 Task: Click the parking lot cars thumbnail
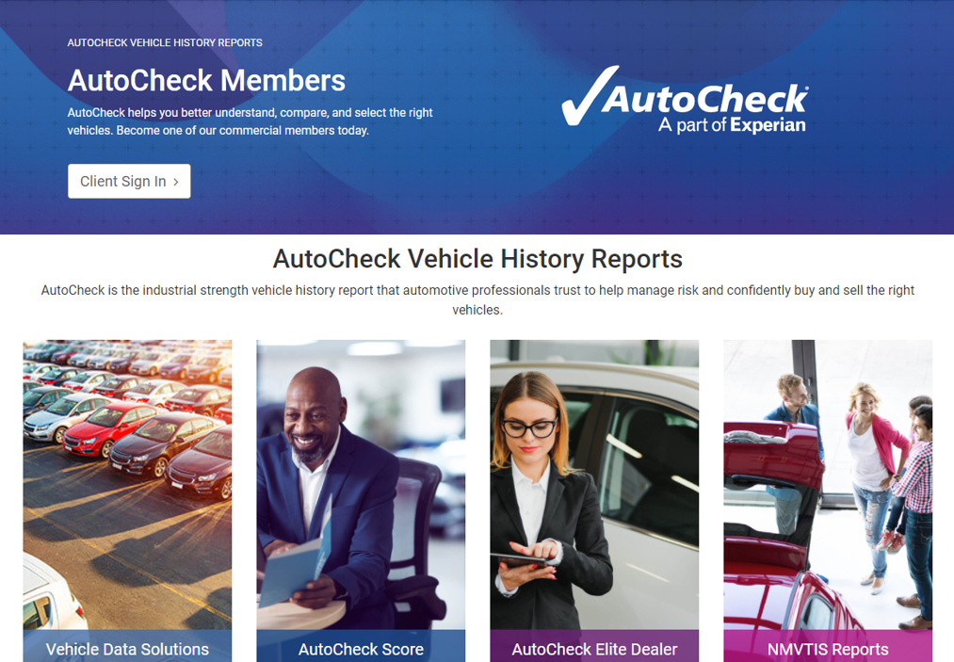point(127,485)
